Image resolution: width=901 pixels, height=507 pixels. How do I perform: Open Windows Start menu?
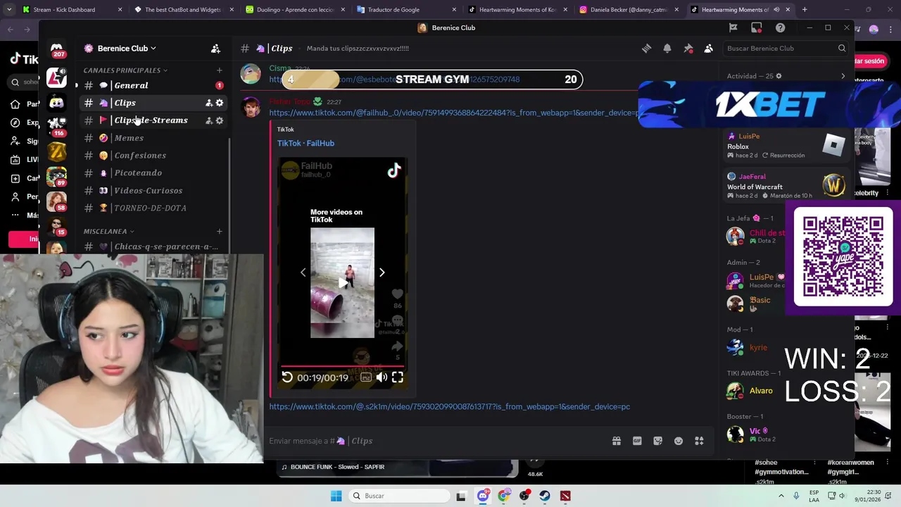(x=336, y=496)
